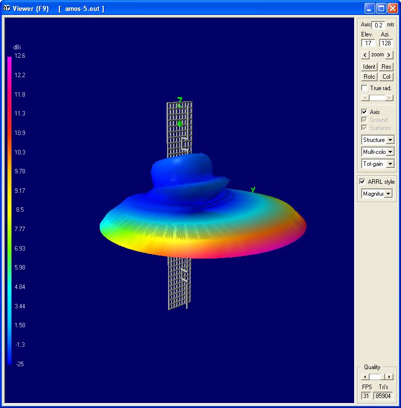Open the Structure dropdown

(390, 140)
